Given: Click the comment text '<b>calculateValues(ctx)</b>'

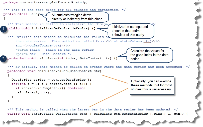Looking at the screenshot, I should tap(133, 41).
